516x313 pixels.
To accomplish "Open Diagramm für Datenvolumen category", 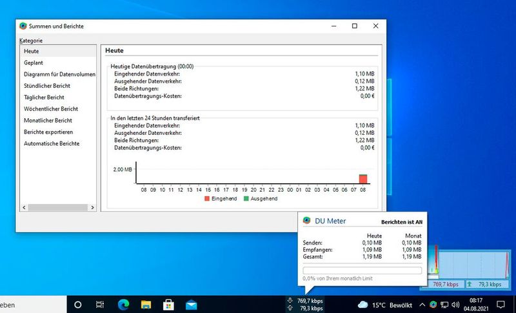I will [59, 74].
